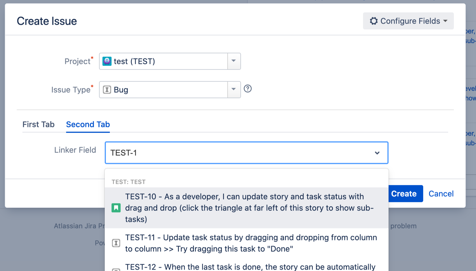The width and height of the screenshot is (476, 271).
Task: Open the issue type help question mark
Action: tap(248, 89)
